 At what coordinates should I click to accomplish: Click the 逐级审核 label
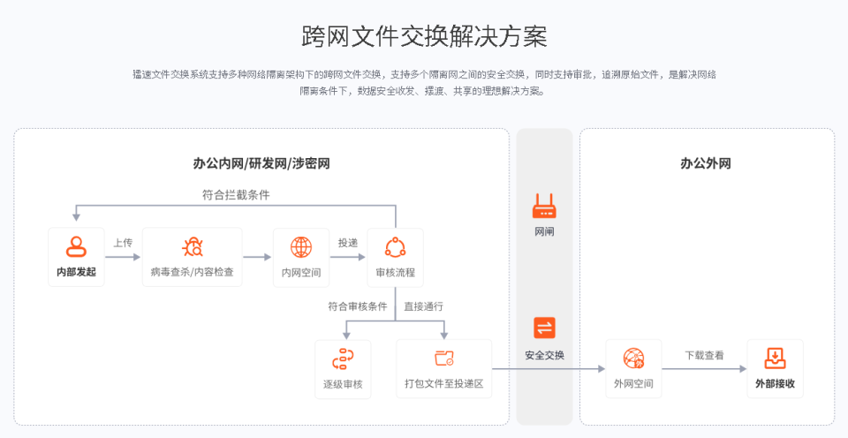[343, 384]
